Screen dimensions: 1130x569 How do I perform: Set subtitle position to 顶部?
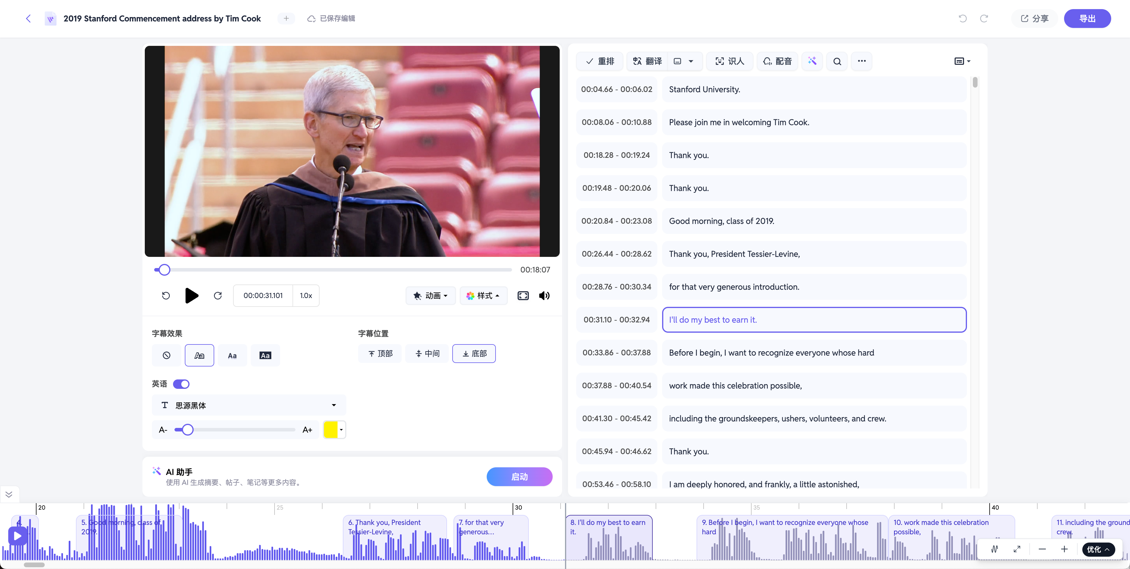click(x=380, y=354)
